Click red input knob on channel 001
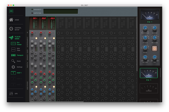The width and height of the screenshot is (169, 112). 32,32
